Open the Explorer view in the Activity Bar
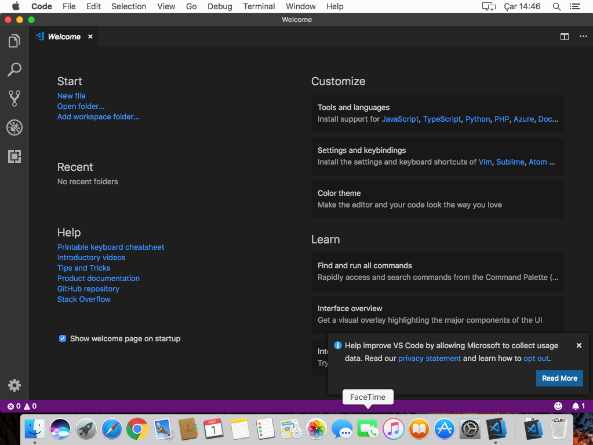Image resolution: width=593 pixels, height=445 pixels. coord(14,41)
